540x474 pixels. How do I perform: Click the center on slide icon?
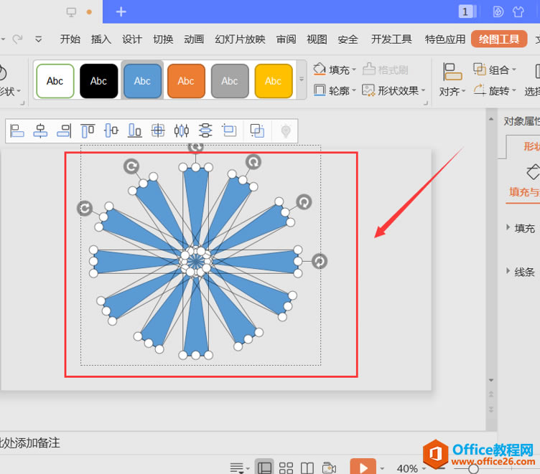[158, 131]
